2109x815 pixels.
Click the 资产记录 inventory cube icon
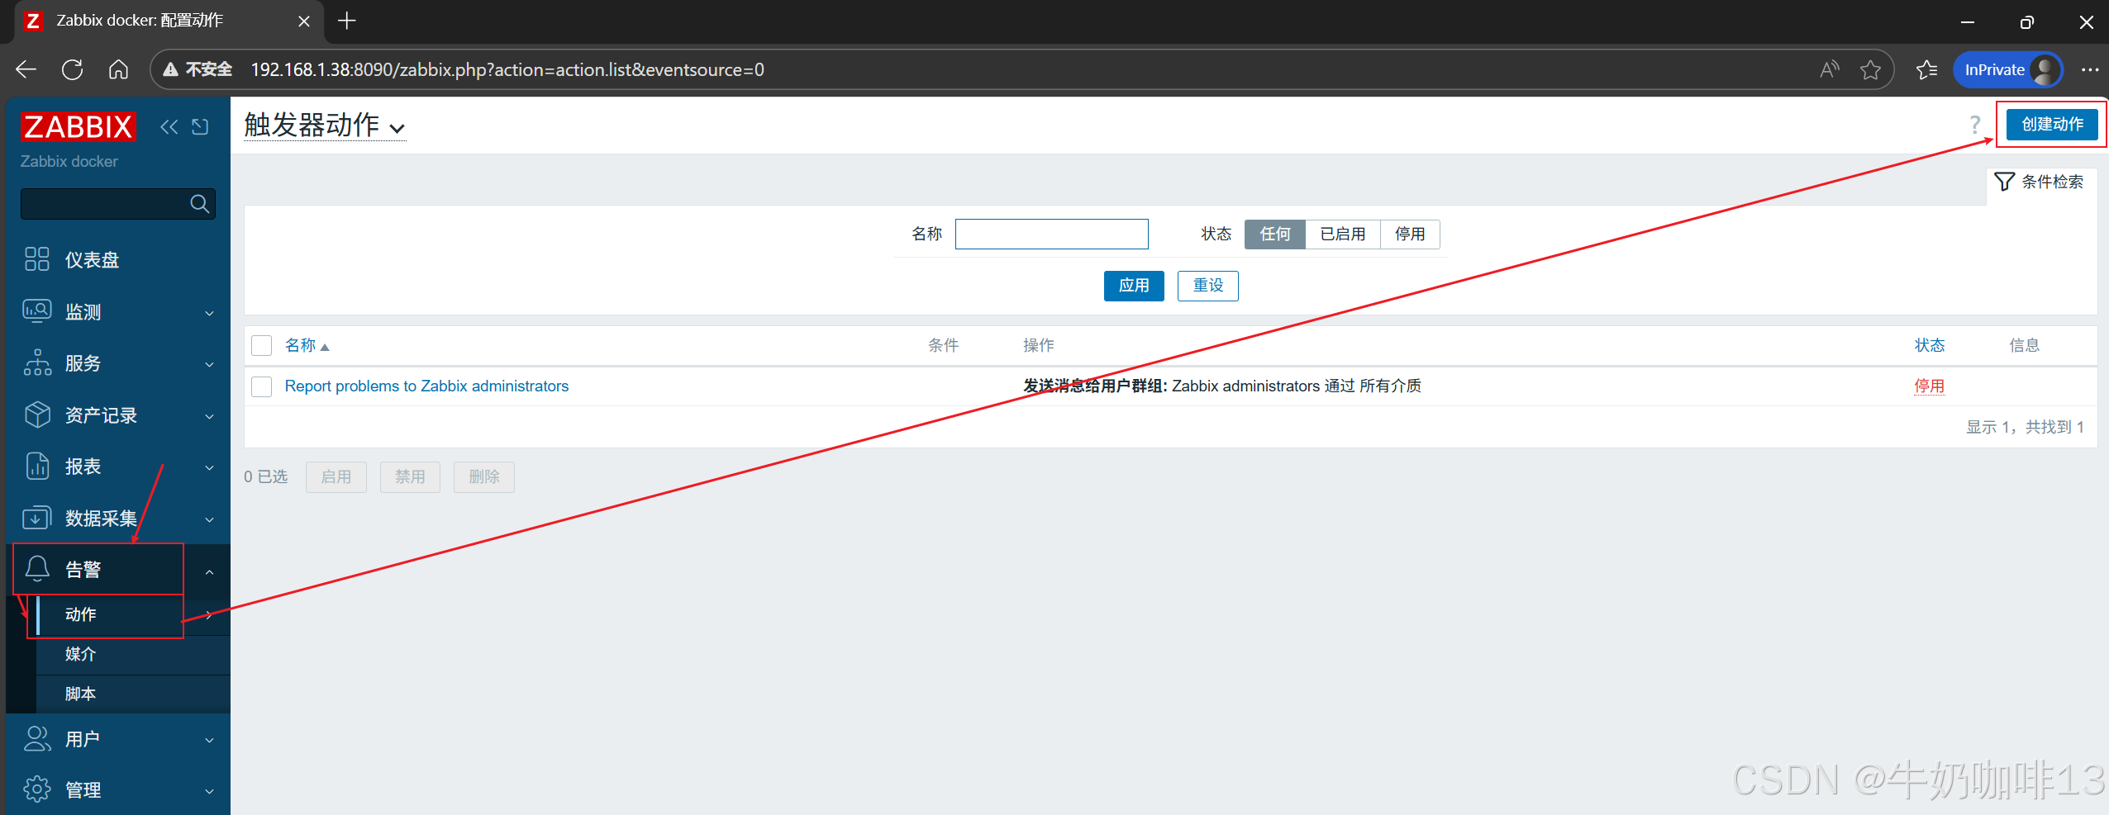(37, 415)
